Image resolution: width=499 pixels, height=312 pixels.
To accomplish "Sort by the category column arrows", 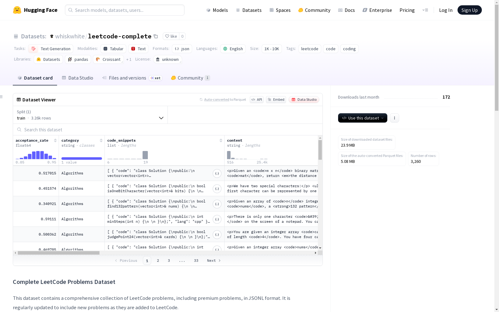I will pos(101,140).
